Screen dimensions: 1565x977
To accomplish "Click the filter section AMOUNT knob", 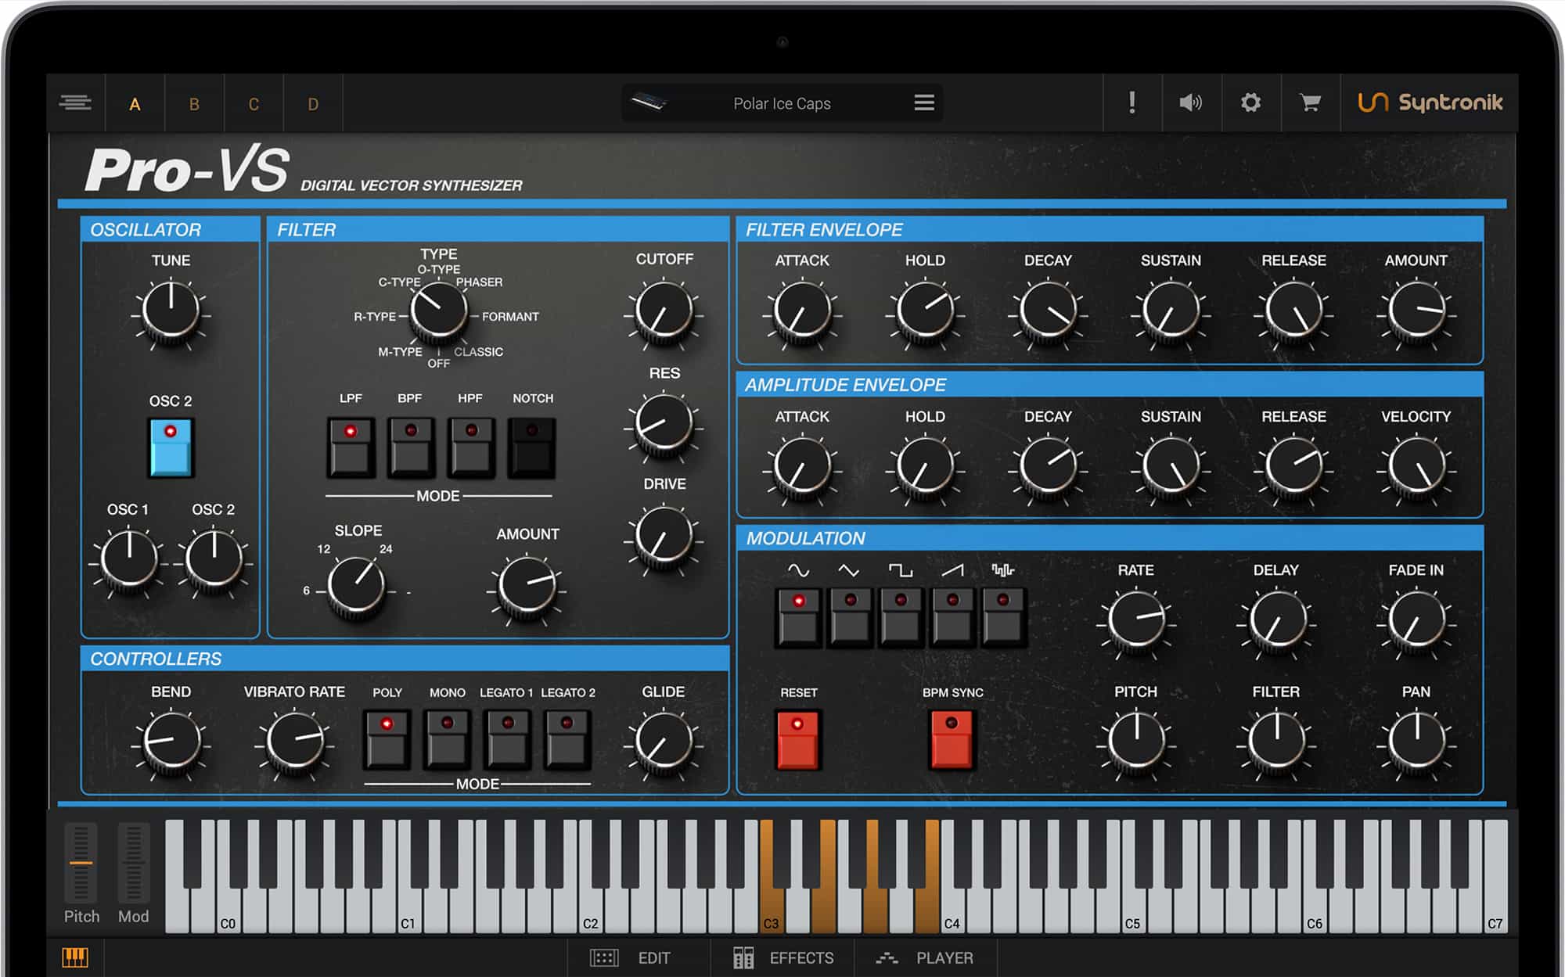I will pos(527,587).
